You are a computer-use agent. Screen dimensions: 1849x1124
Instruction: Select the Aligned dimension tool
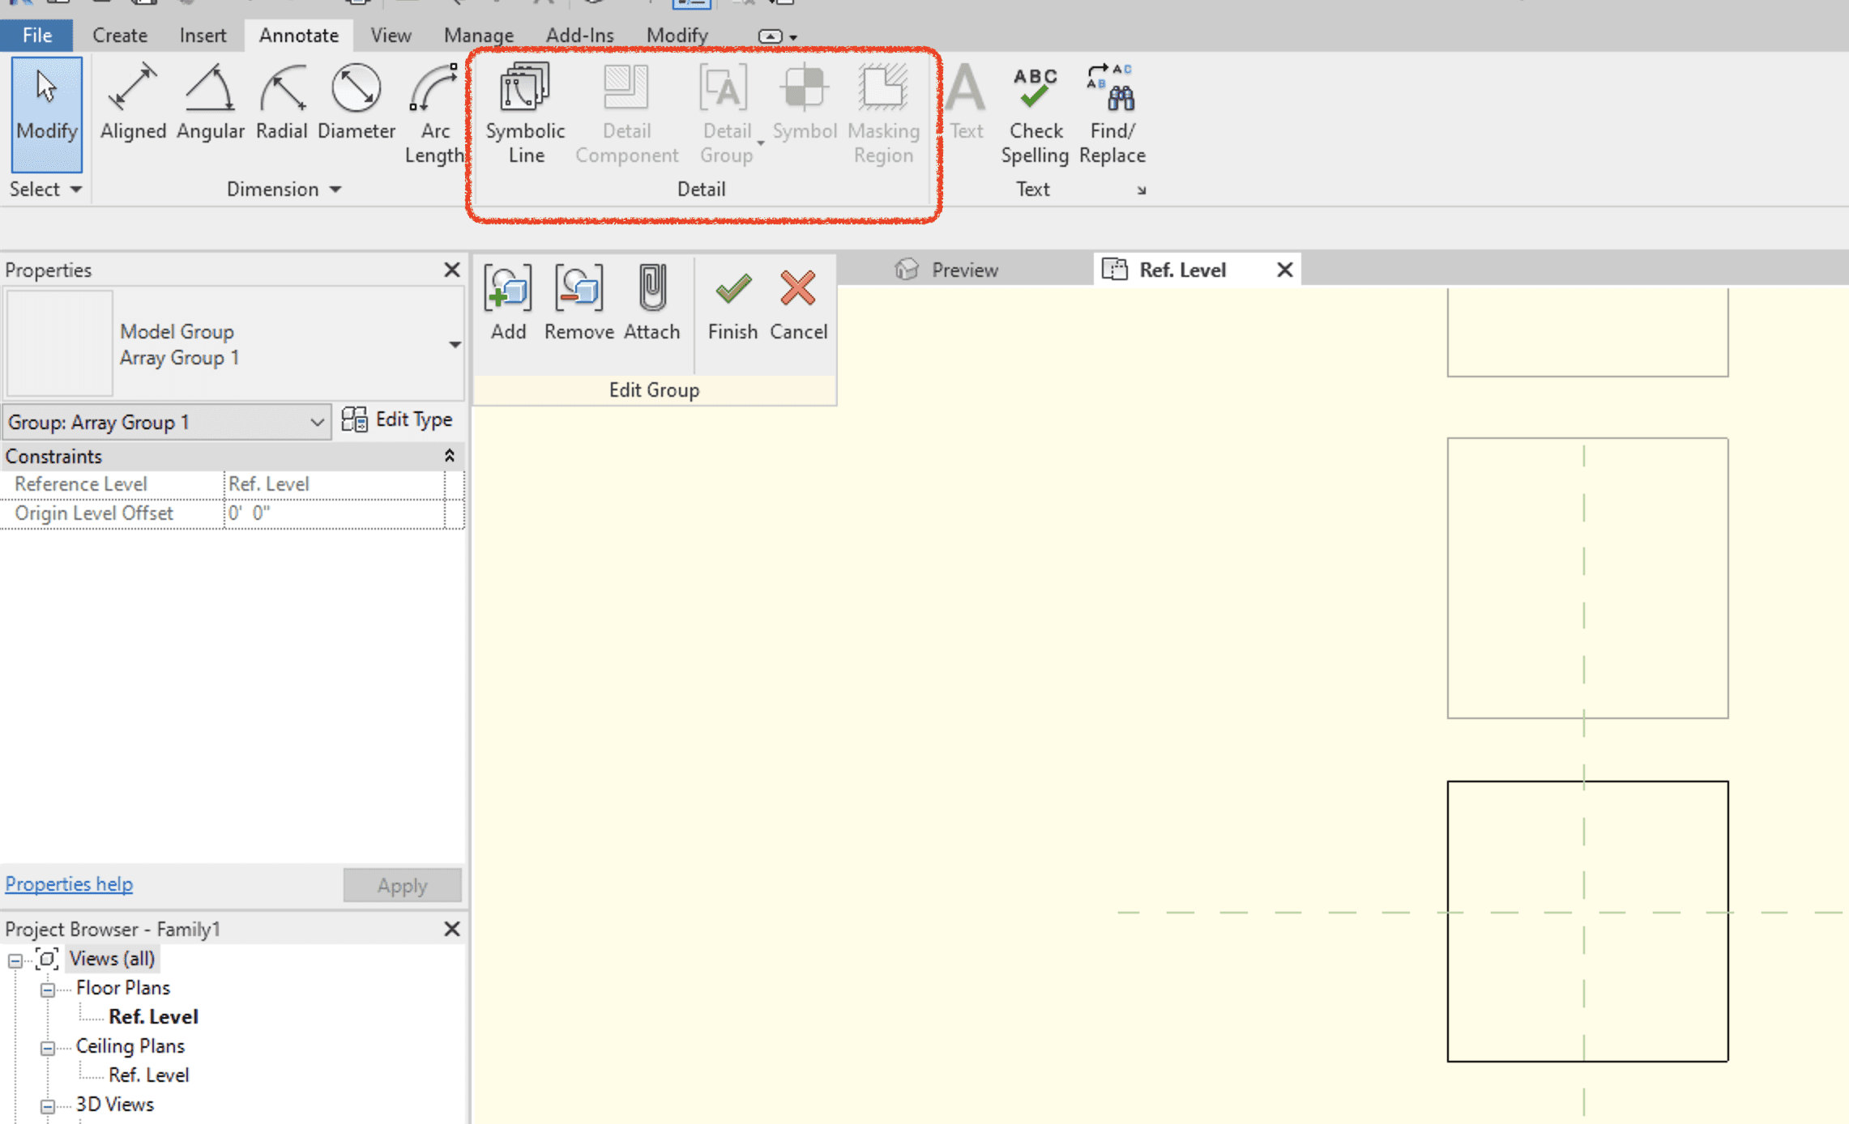click(x=132, y=103)
